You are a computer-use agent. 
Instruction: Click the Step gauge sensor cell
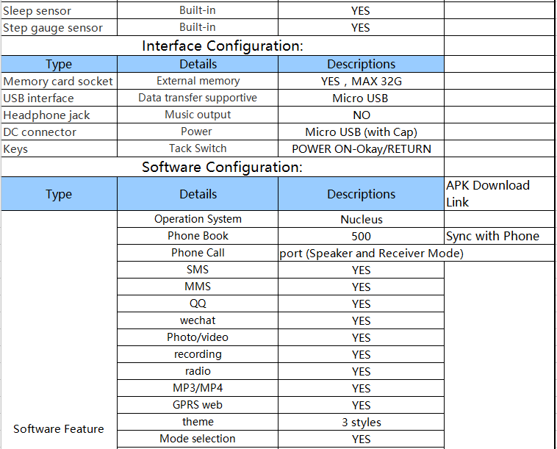pos(59,27)
